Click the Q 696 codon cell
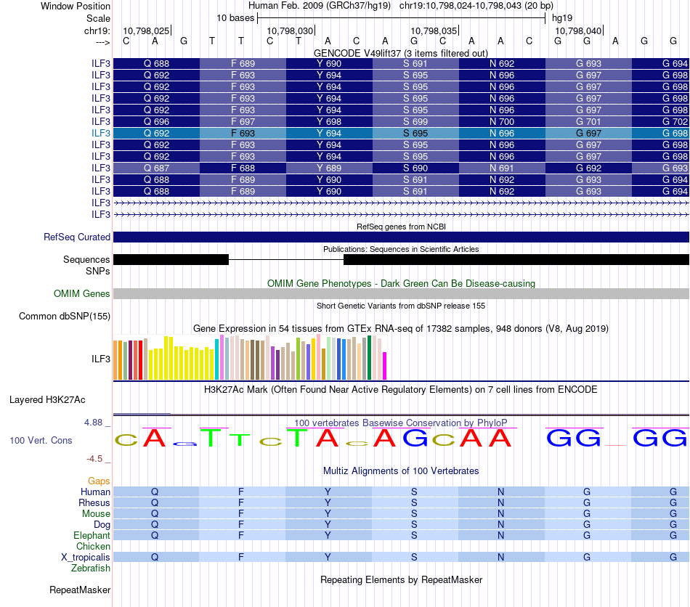This screenshot has height=607, width=690. (x=156, y=121)
